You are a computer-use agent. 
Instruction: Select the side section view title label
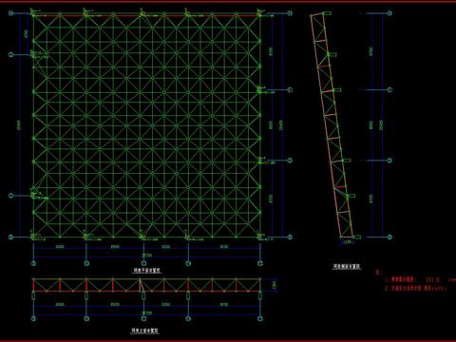347,267
